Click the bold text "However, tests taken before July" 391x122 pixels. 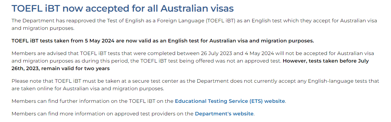pyautogui.click(x=326, y=61)
